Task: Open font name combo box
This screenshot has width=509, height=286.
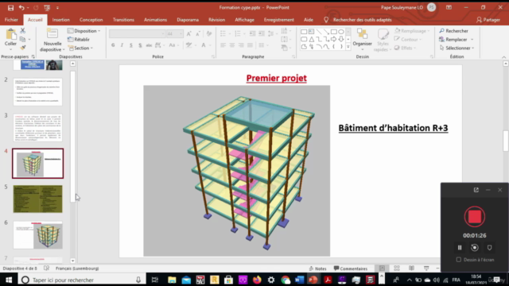Action: [138, 33]
